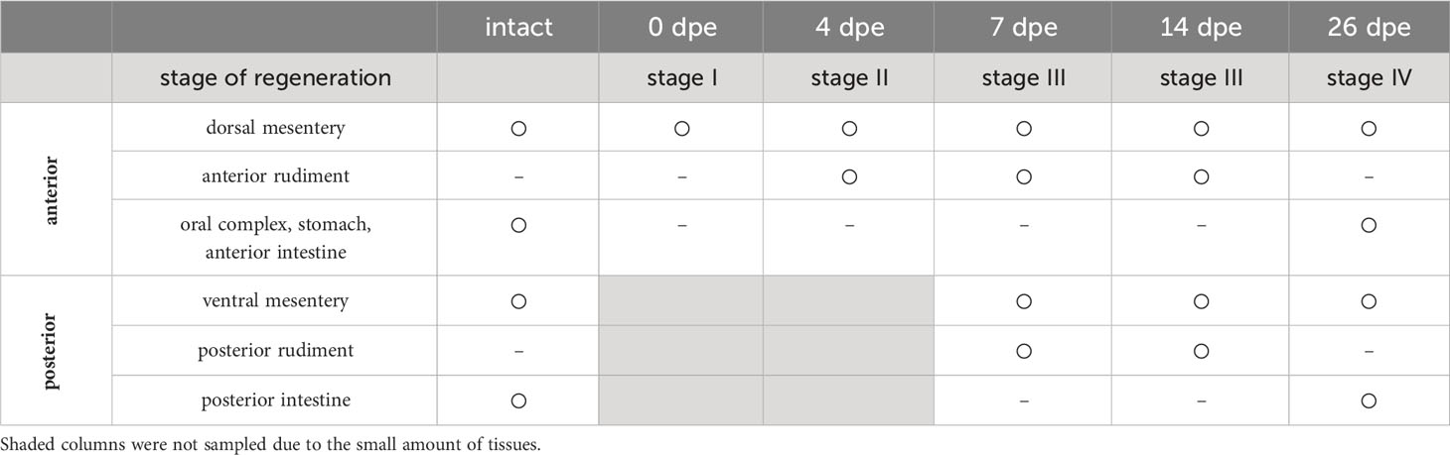The width and height of the screenshot is (1450, 455).
Task: Select the circle for posterior intestine under intact
Action: click(x=518, y=400)
